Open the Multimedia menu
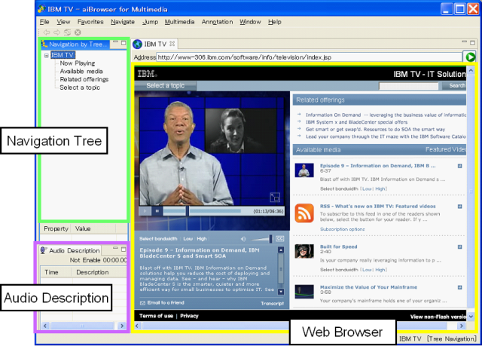Image resolution: width=482 pixels, height=346 pixels. point(179,22)
